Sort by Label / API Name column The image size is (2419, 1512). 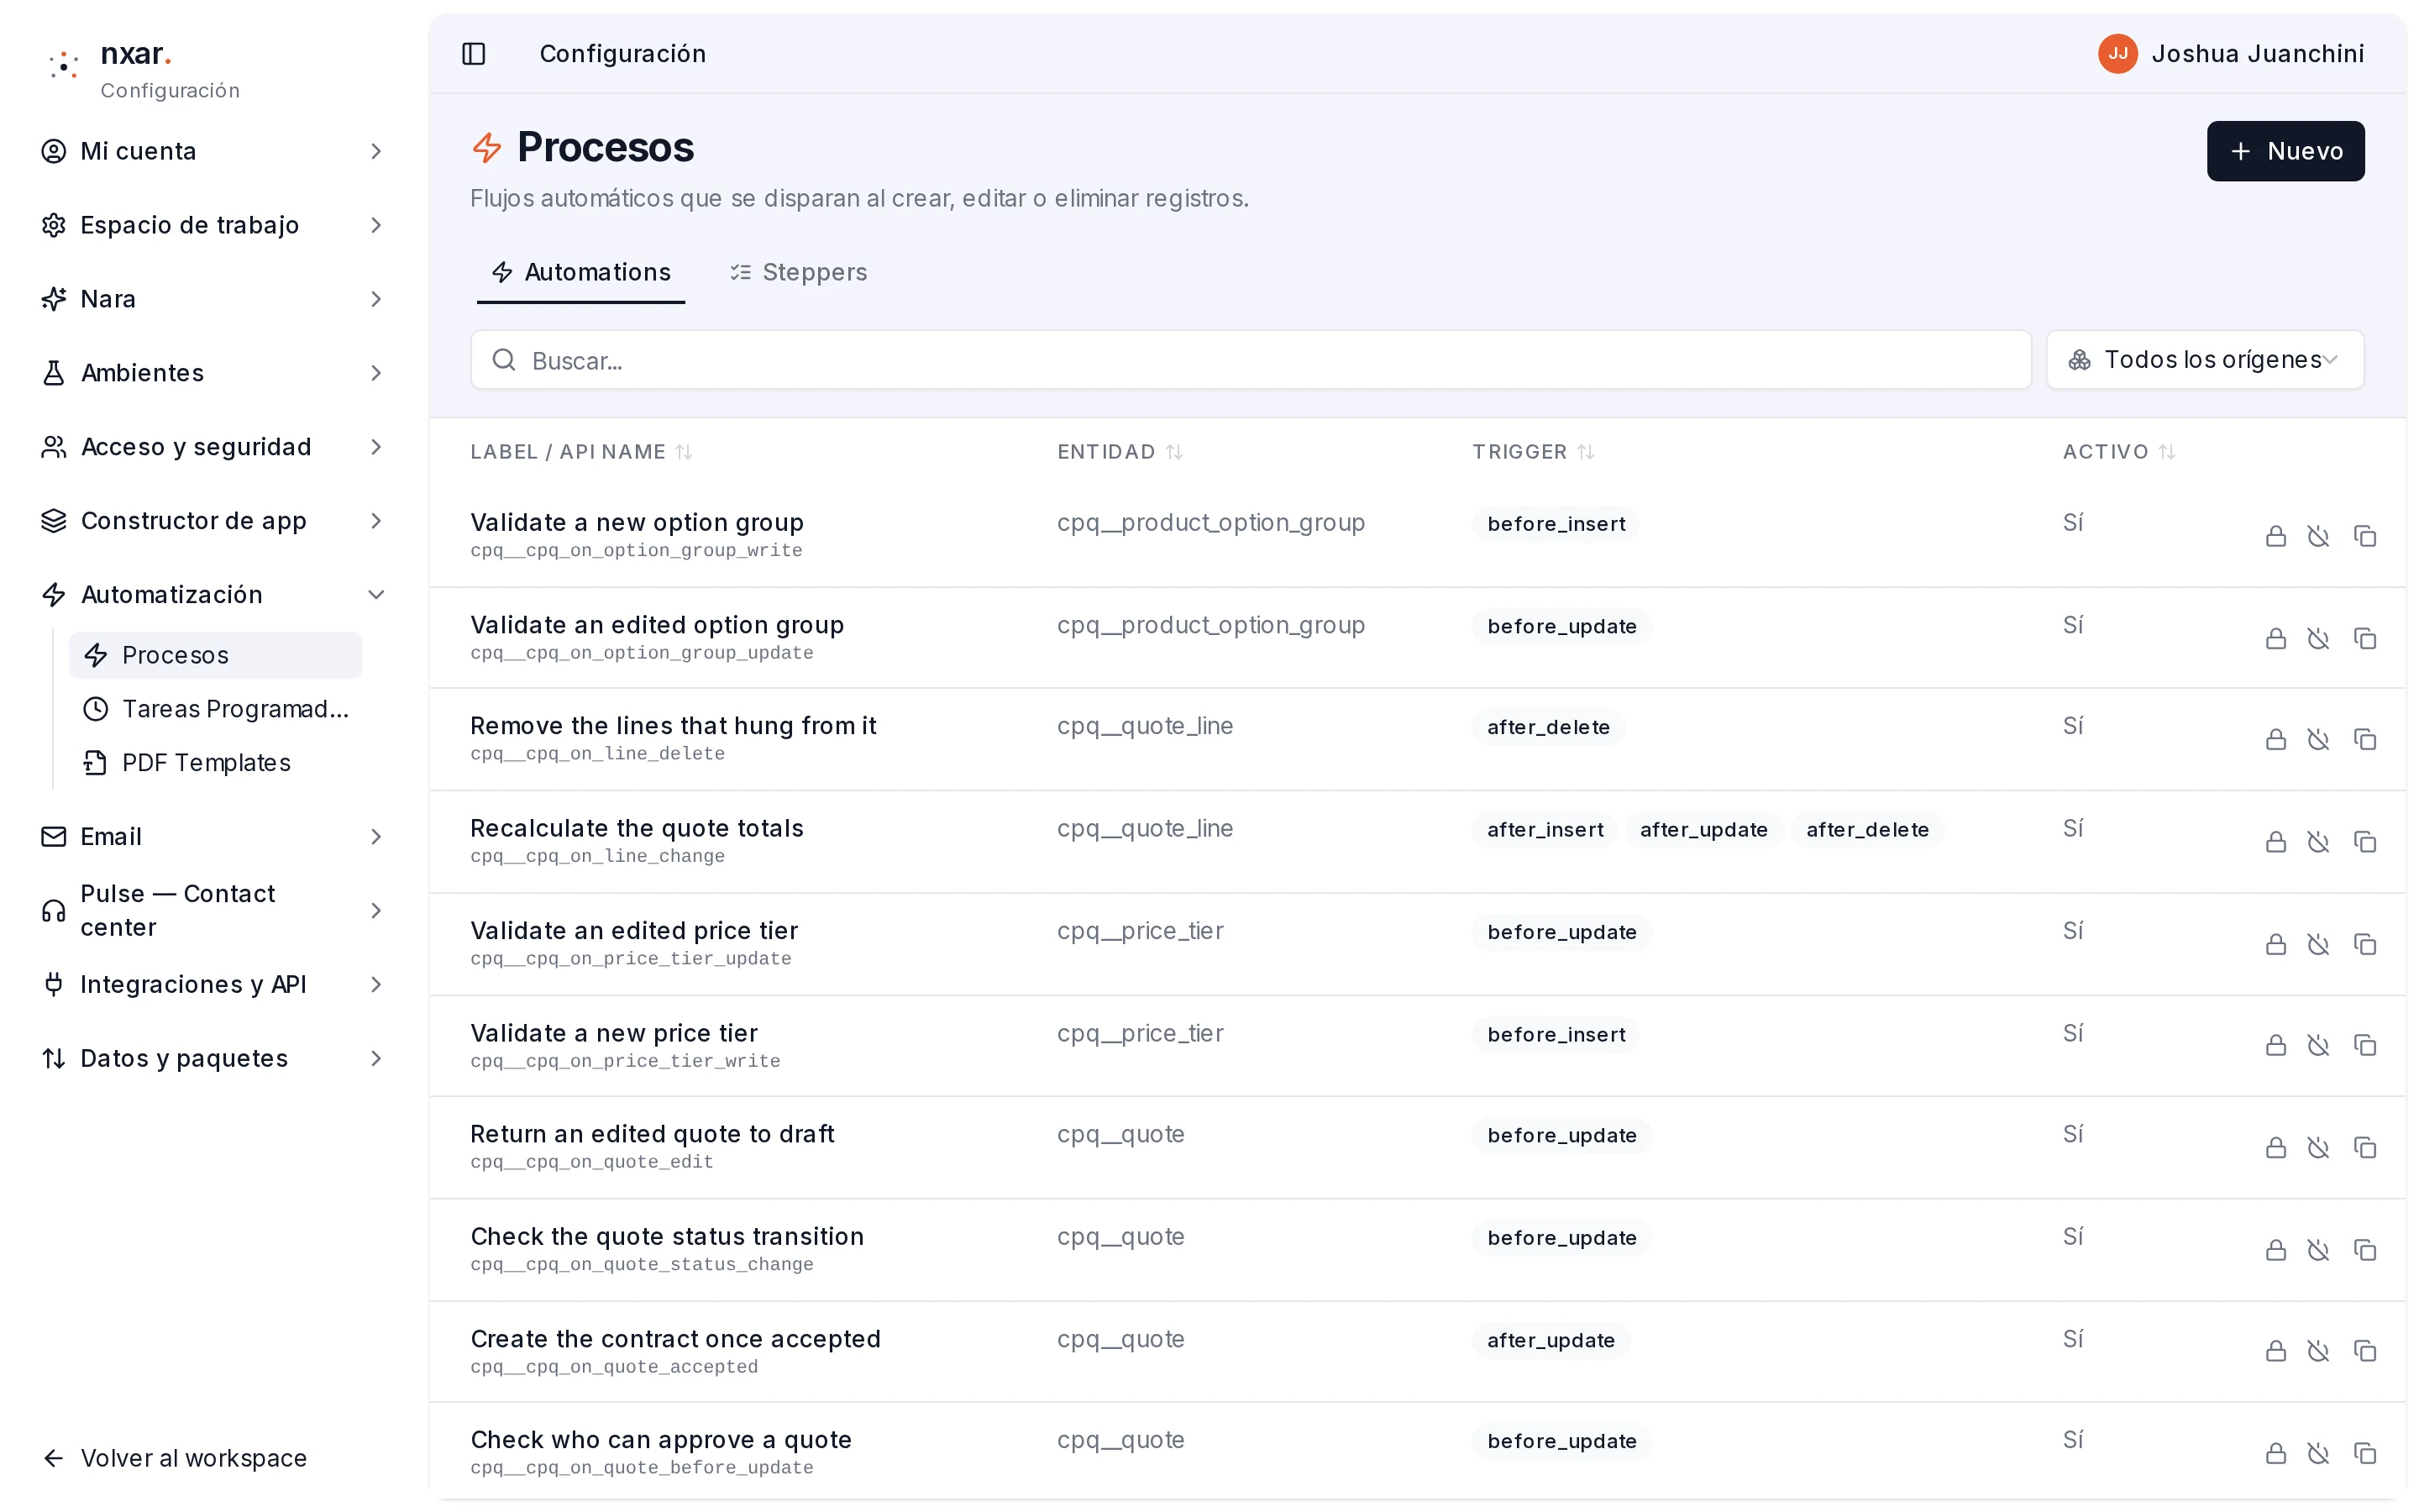(x=582, y=452)
